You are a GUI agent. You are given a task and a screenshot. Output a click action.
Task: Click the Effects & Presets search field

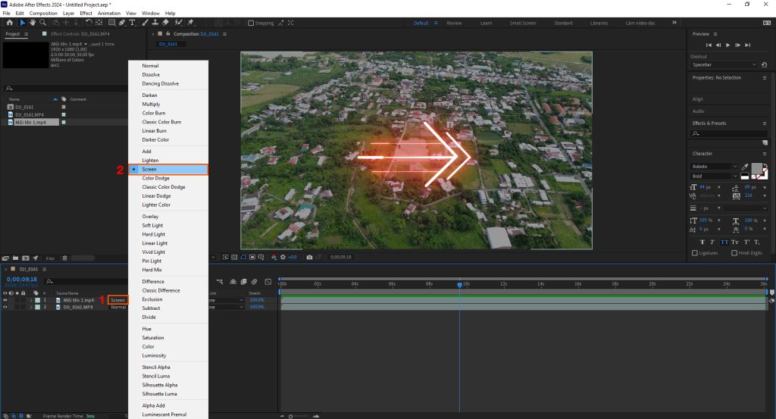[727, 134]
